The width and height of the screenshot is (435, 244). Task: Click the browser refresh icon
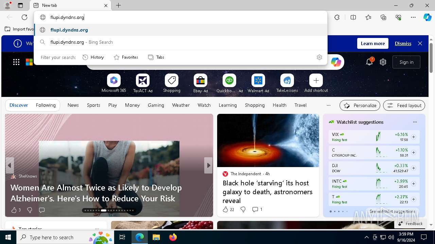pyautogui.click(x=24, y=17)
